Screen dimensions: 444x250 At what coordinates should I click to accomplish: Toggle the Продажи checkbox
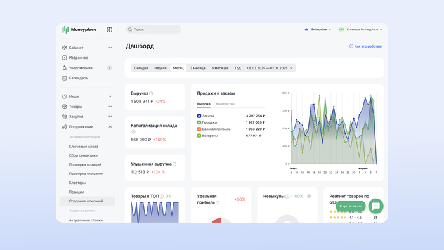tap(199, 122)
